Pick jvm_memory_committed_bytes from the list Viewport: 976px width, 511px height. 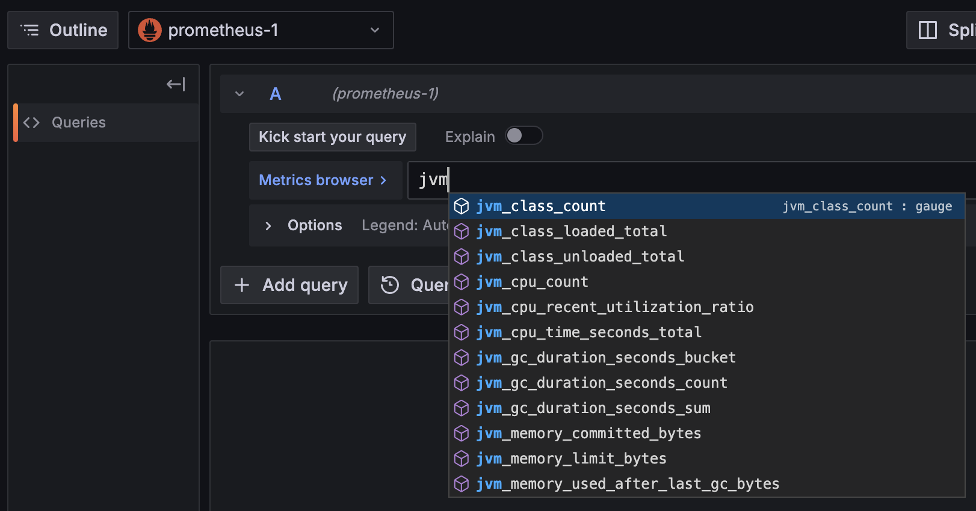point(707,433)
